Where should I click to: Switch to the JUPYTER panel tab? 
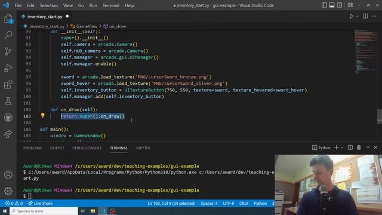(143, 148)
